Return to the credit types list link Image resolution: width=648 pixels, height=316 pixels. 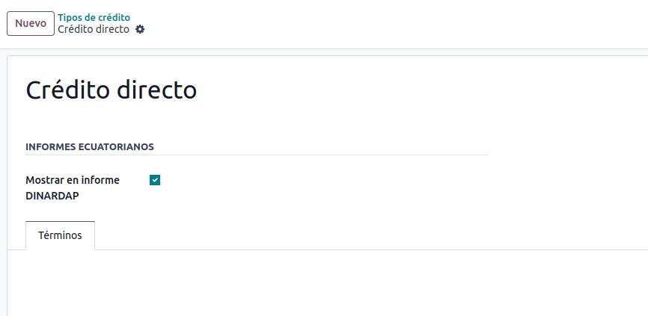pos(94,17)
